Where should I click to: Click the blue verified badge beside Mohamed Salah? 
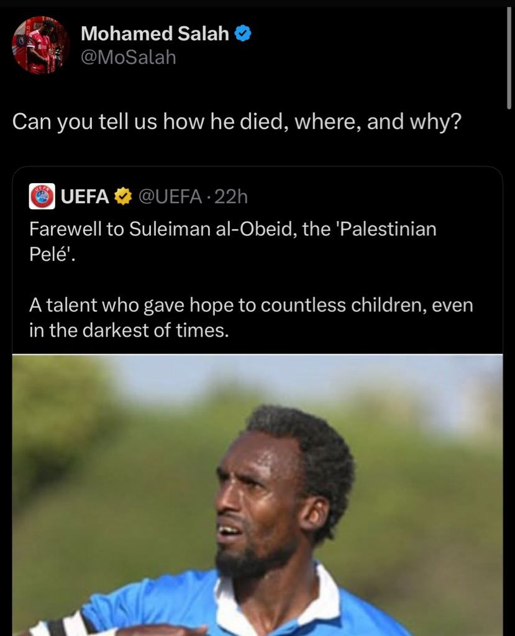click(x=244, y=34)
